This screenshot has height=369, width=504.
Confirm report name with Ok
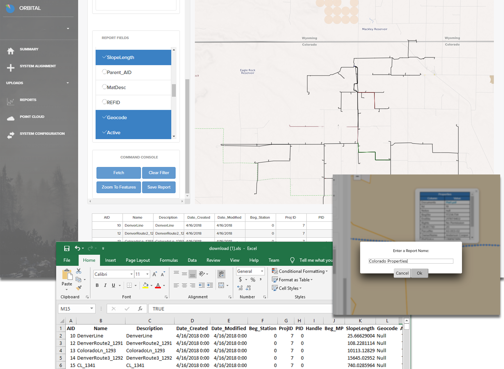pos(419,273)
